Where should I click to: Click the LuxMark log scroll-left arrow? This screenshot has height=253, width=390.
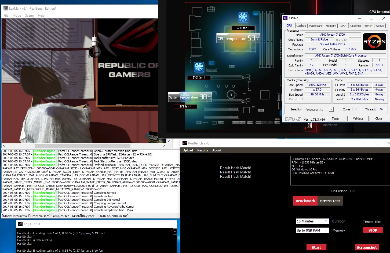coord(4,146)
